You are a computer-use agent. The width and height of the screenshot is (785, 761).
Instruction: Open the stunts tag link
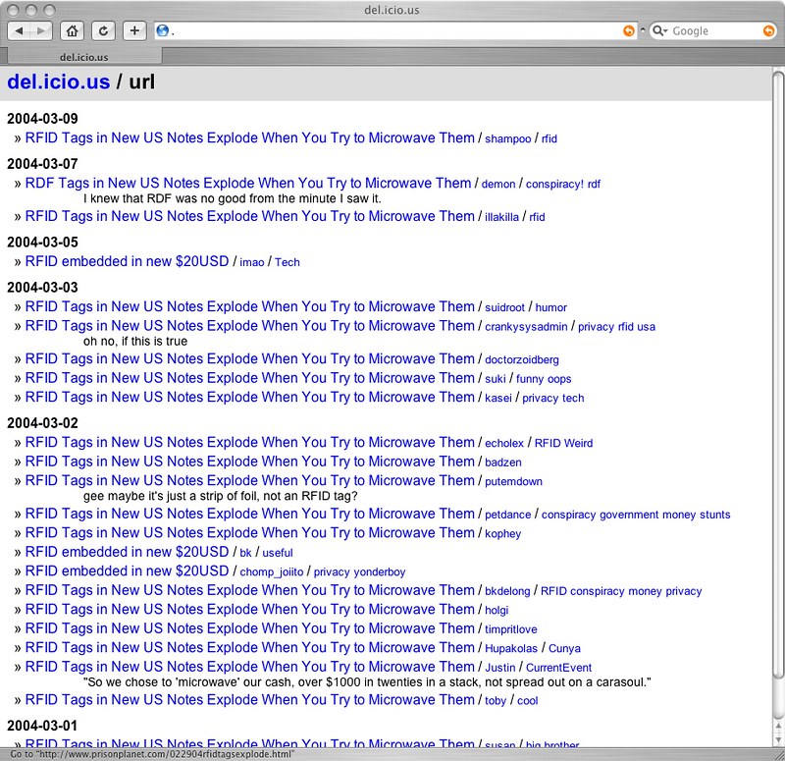(714, 515)
